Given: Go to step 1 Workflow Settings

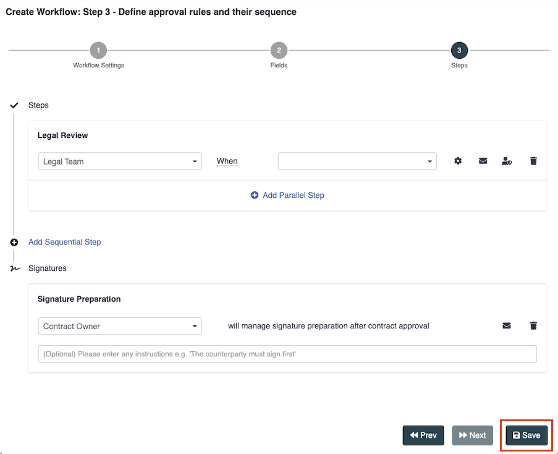Looking at the screenshot, I should (x=98, y=51).
